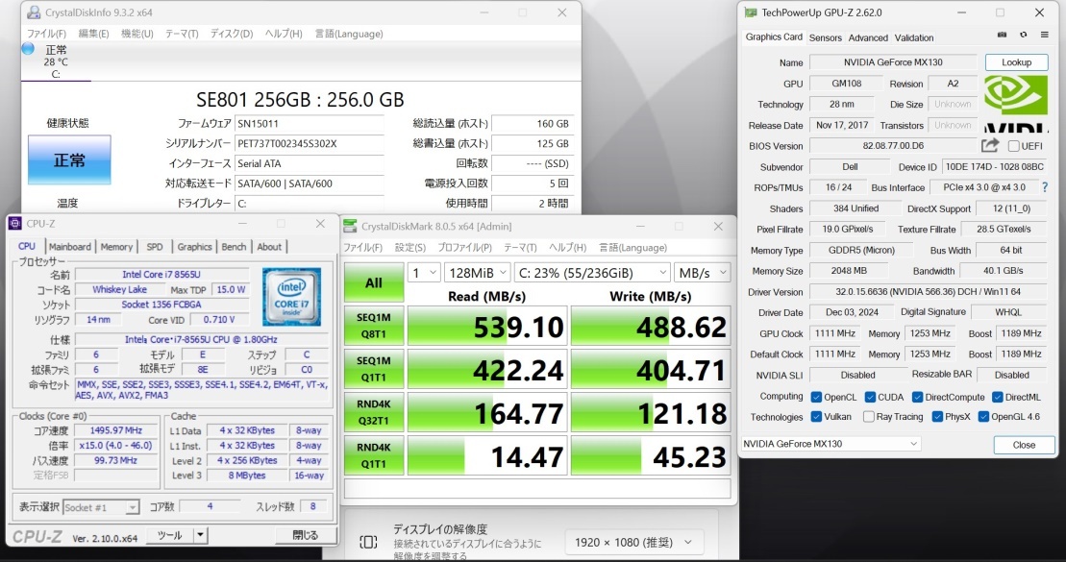Switch to the Sensors tab in GPU-Z

pyautogui.click(x=826, y=38)
